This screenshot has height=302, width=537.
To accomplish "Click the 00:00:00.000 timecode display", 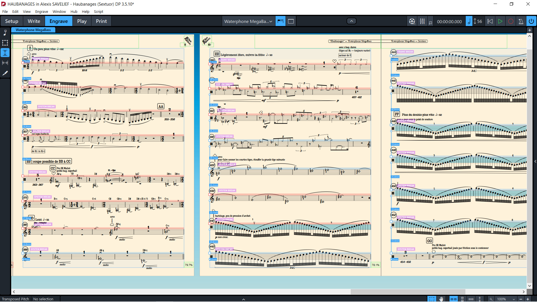I will click(x=449, y=22).
